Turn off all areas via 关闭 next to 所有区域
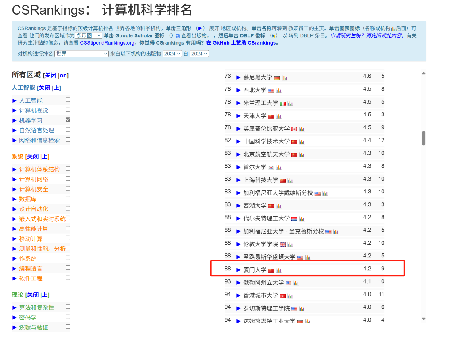 (50, 75)
